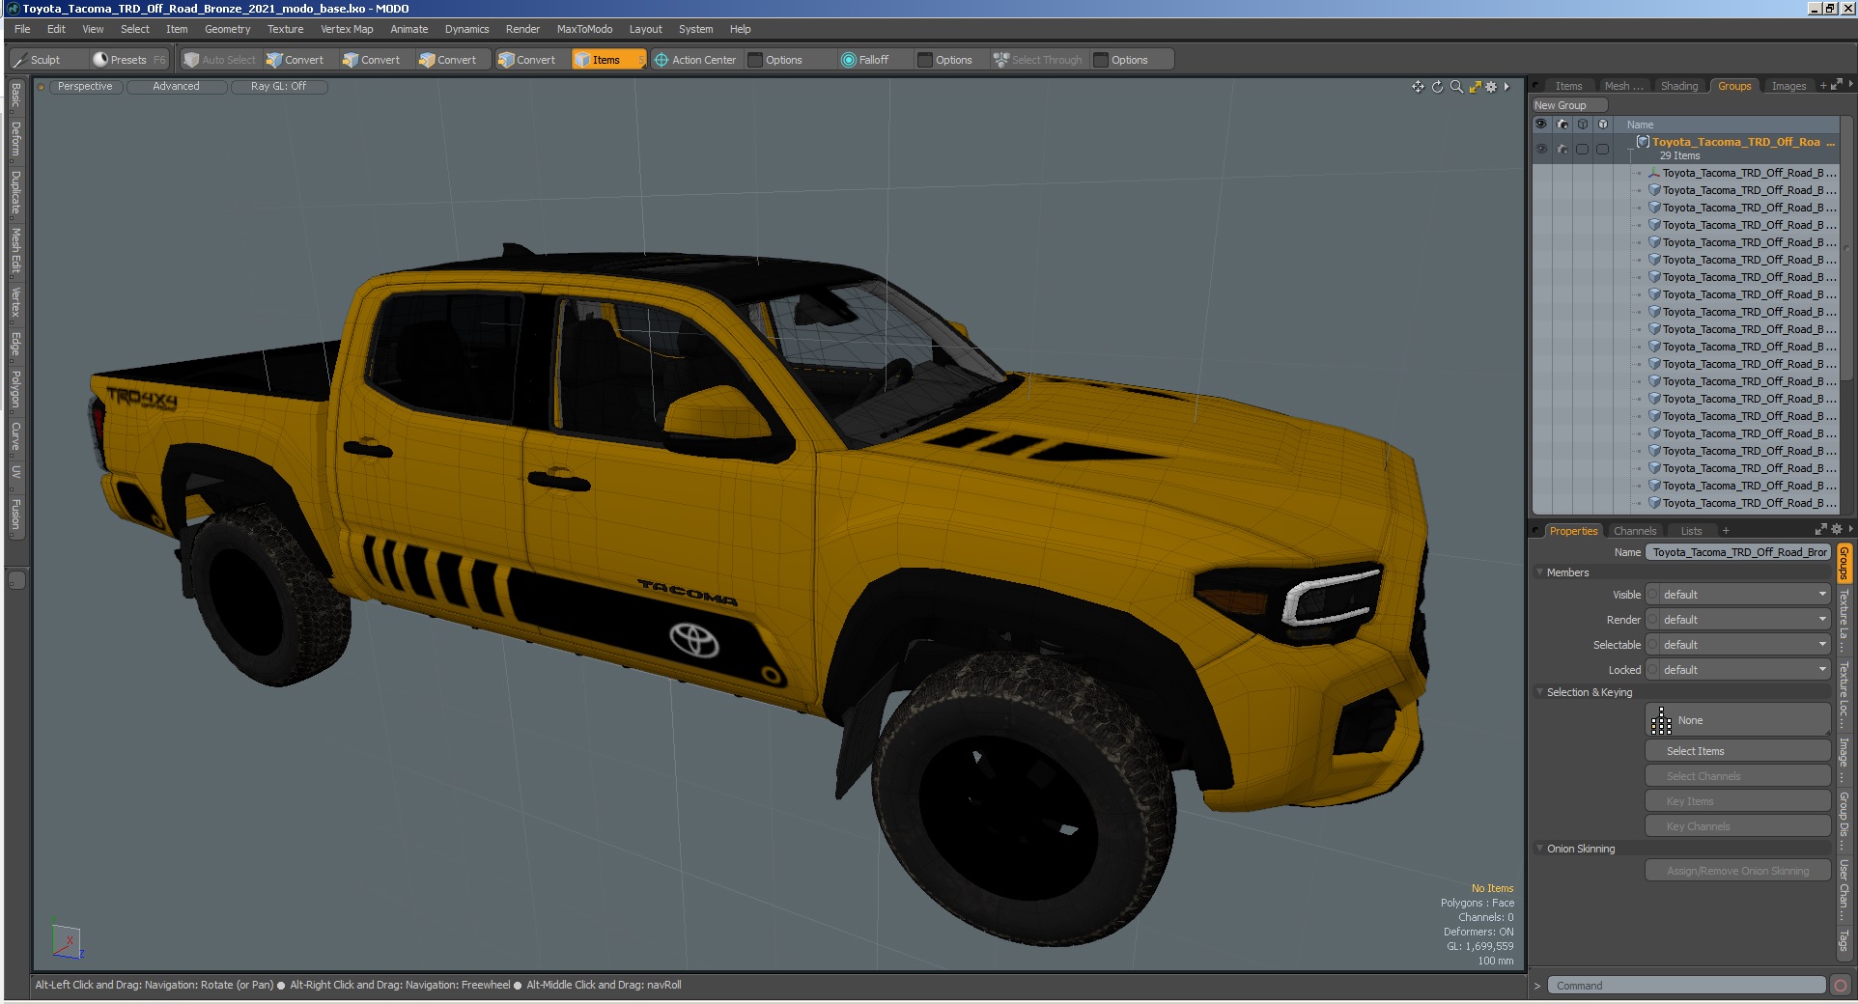Image resolution: width=1858 pixels, height=1004 pixels.
Task: Toggle the Visible channel key circle
Action: [x=1652, y=595]
